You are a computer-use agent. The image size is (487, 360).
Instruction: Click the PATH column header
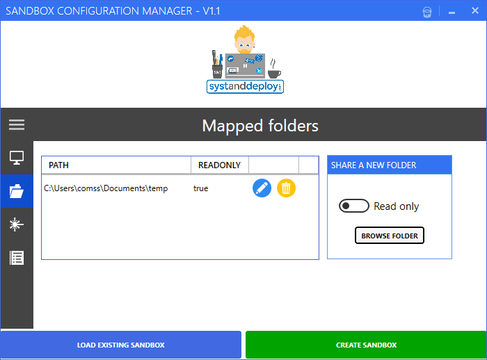coord(116,165)
